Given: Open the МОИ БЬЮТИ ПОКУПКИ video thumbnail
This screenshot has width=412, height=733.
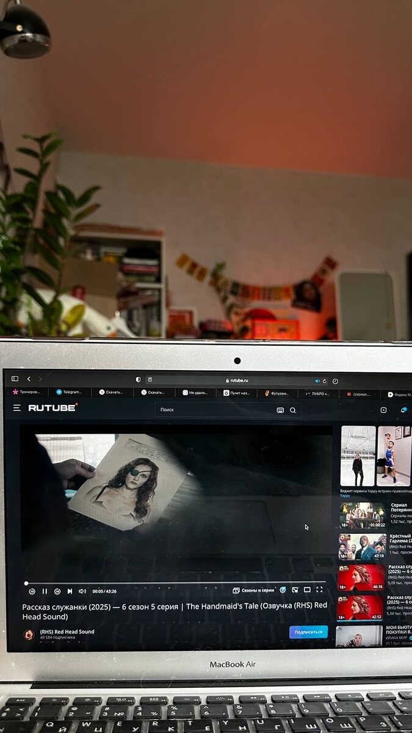Looking at the screenshot, I should coord(359,636).
